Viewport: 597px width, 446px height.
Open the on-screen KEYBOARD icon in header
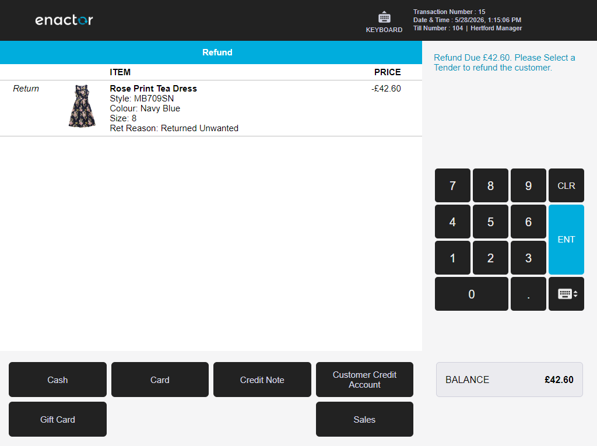(x=384, y=22)
